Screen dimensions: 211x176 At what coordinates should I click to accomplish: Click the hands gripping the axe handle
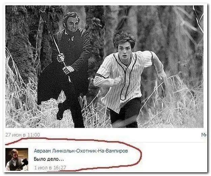pyautogui.click(x=65, y=64)
